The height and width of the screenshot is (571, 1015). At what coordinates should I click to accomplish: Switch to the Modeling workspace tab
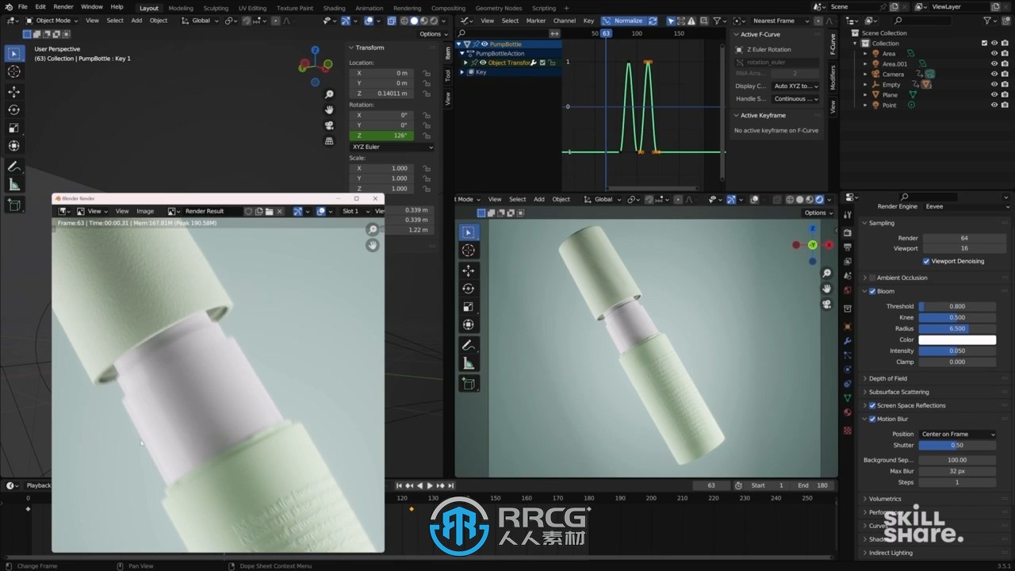(181, 8)
